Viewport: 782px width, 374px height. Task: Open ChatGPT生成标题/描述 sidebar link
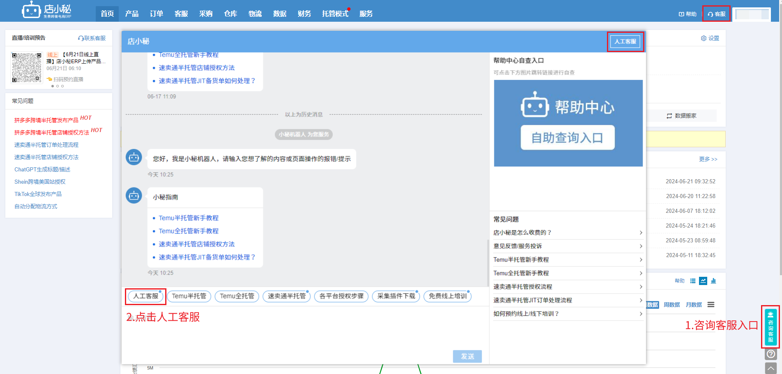coord(42,169)
